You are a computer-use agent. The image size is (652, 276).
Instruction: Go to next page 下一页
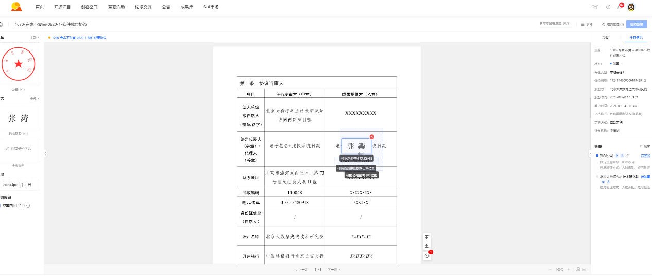point(334,270)
